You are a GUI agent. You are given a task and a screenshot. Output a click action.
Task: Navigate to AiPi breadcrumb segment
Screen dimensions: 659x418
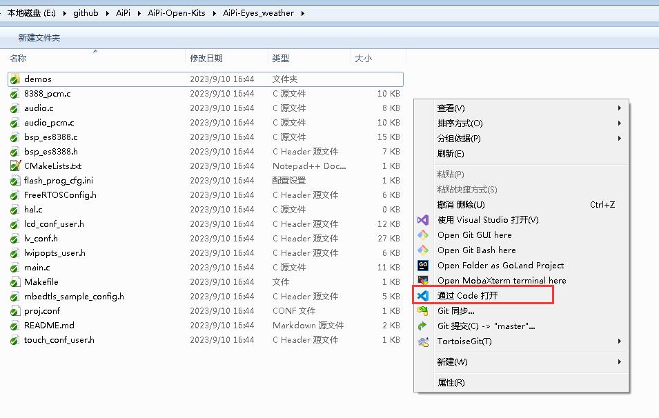(x=123, y=13)
